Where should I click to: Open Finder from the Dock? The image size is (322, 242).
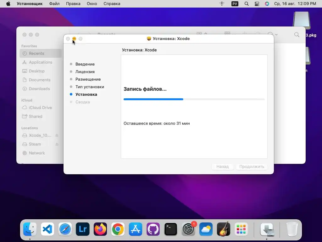click(30, 229)
